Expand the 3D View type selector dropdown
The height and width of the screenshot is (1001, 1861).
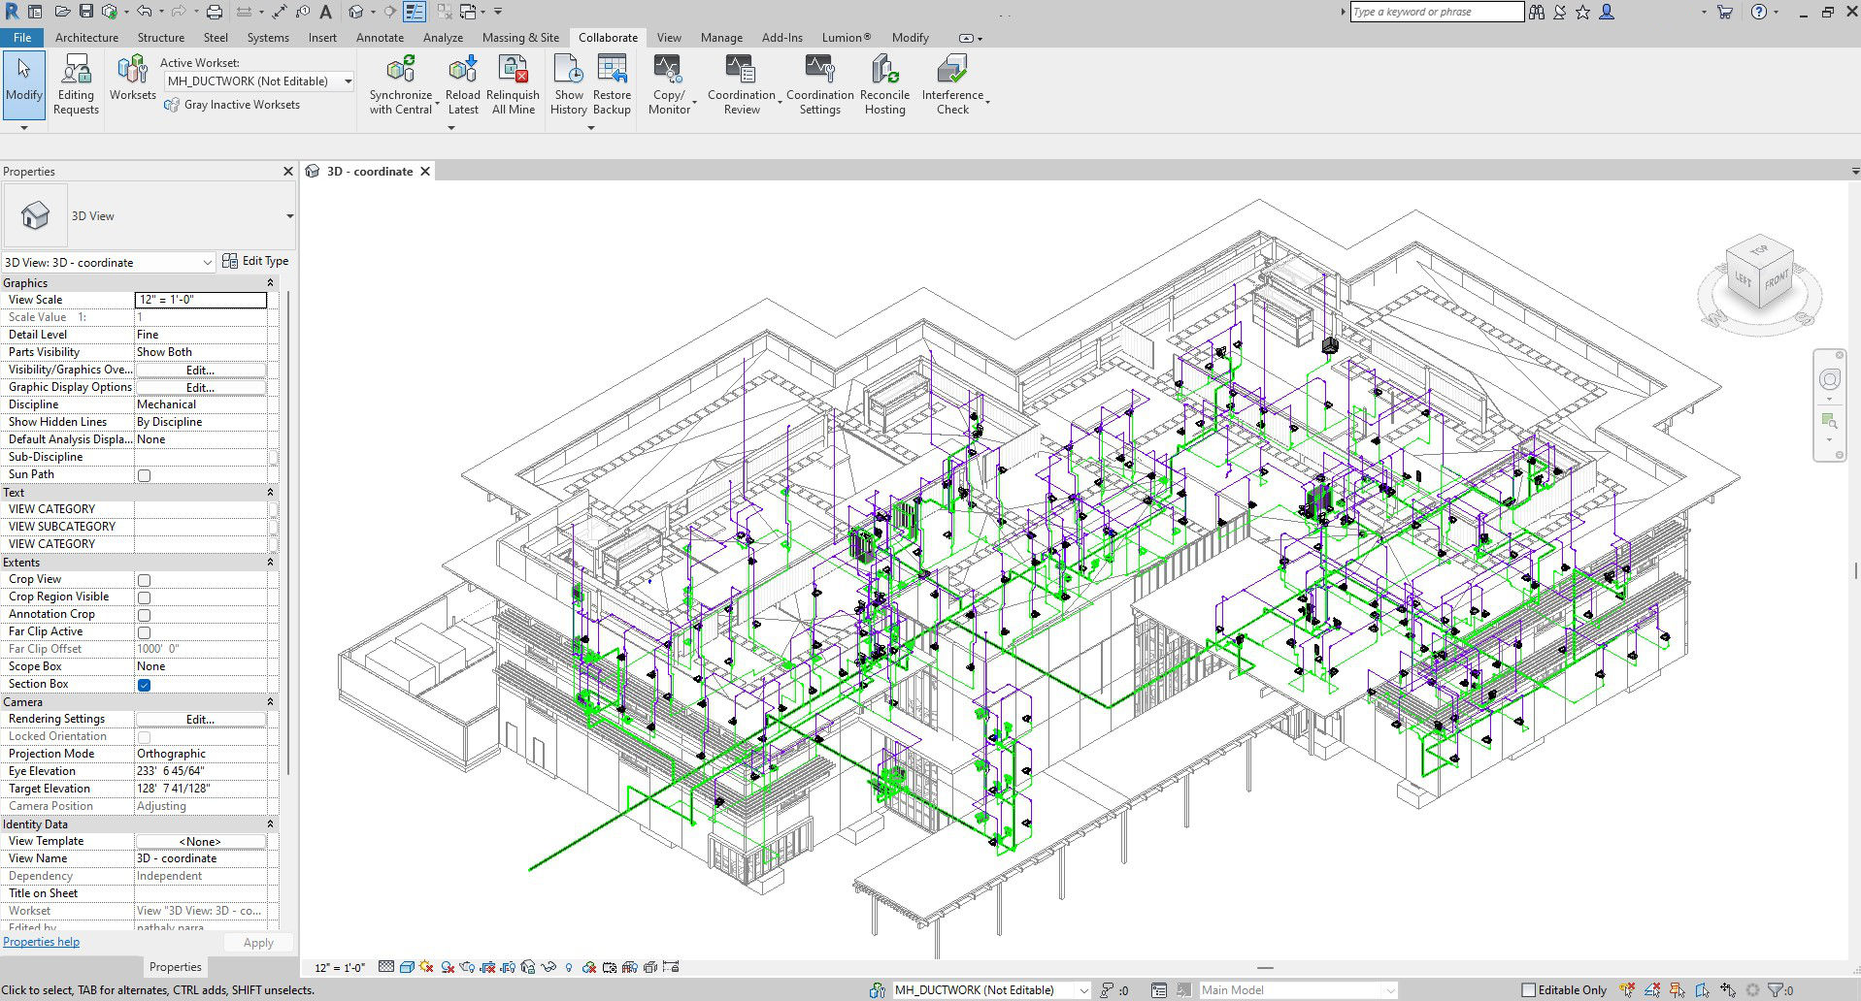click(289, 216)
